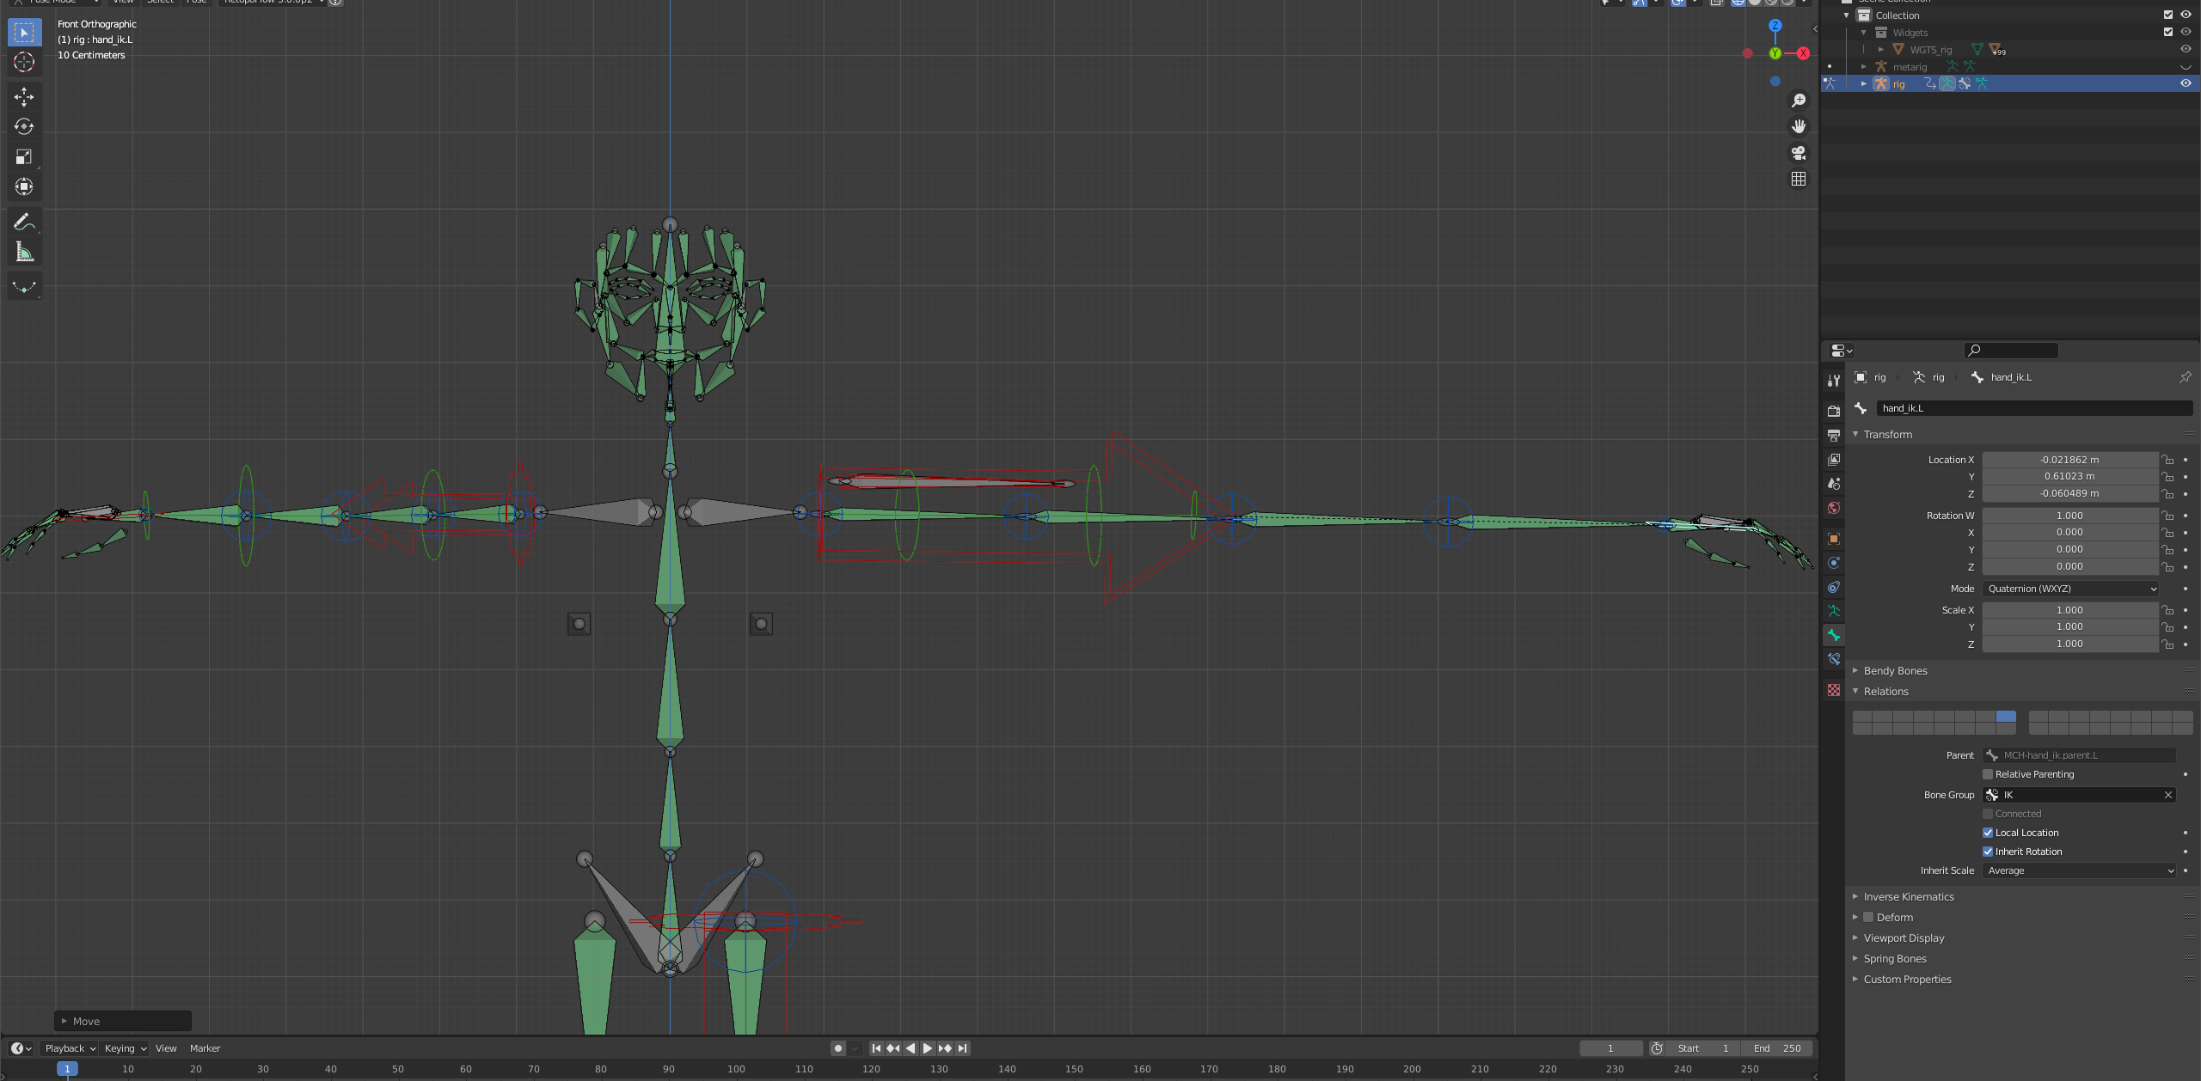This screenshot has height=1081, width=2201.
Task: Click the Play animation button
Action: coord(928,1048)
